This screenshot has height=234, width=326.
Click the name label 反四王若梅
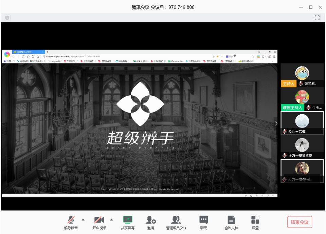(x=297, y=132)
